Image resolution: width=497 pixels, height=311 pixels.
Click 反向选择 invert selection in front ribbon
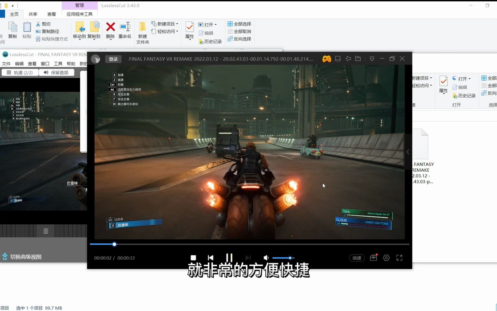point(239,39)
